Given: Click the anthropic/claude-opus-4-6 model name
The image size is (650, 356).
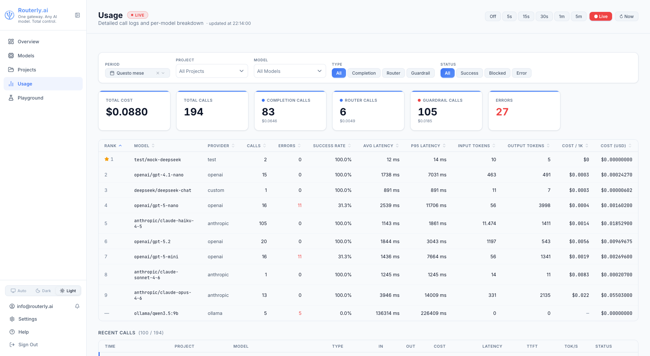Looking at the screenshot, I should (x=162, y=295).
